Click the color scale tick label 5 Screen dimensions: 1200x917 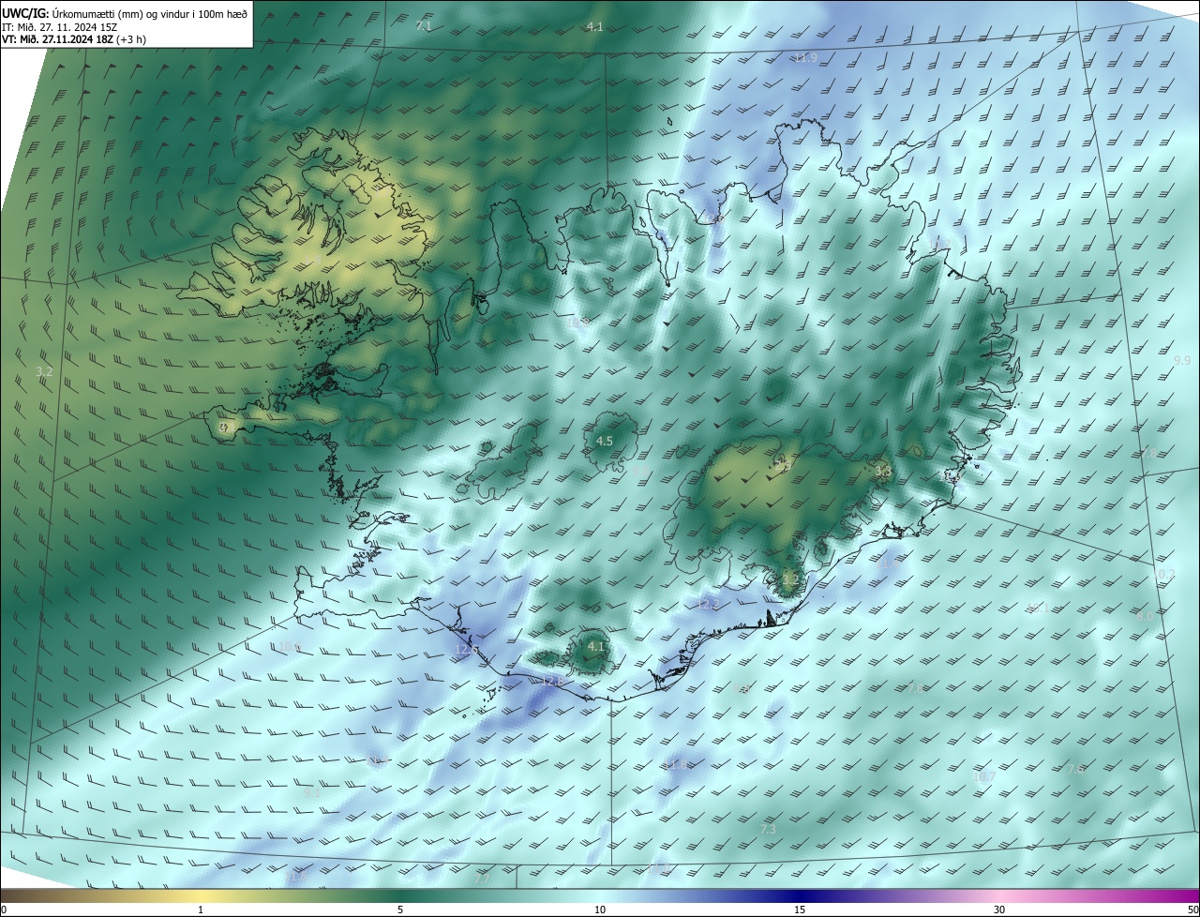coord(400,909)
